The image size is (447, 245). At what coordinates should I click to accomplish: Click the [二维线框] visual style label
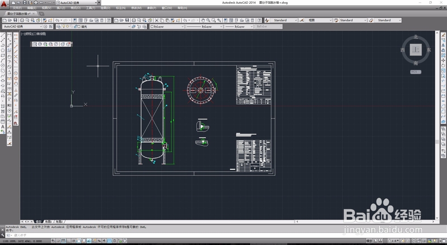(39, 34)
